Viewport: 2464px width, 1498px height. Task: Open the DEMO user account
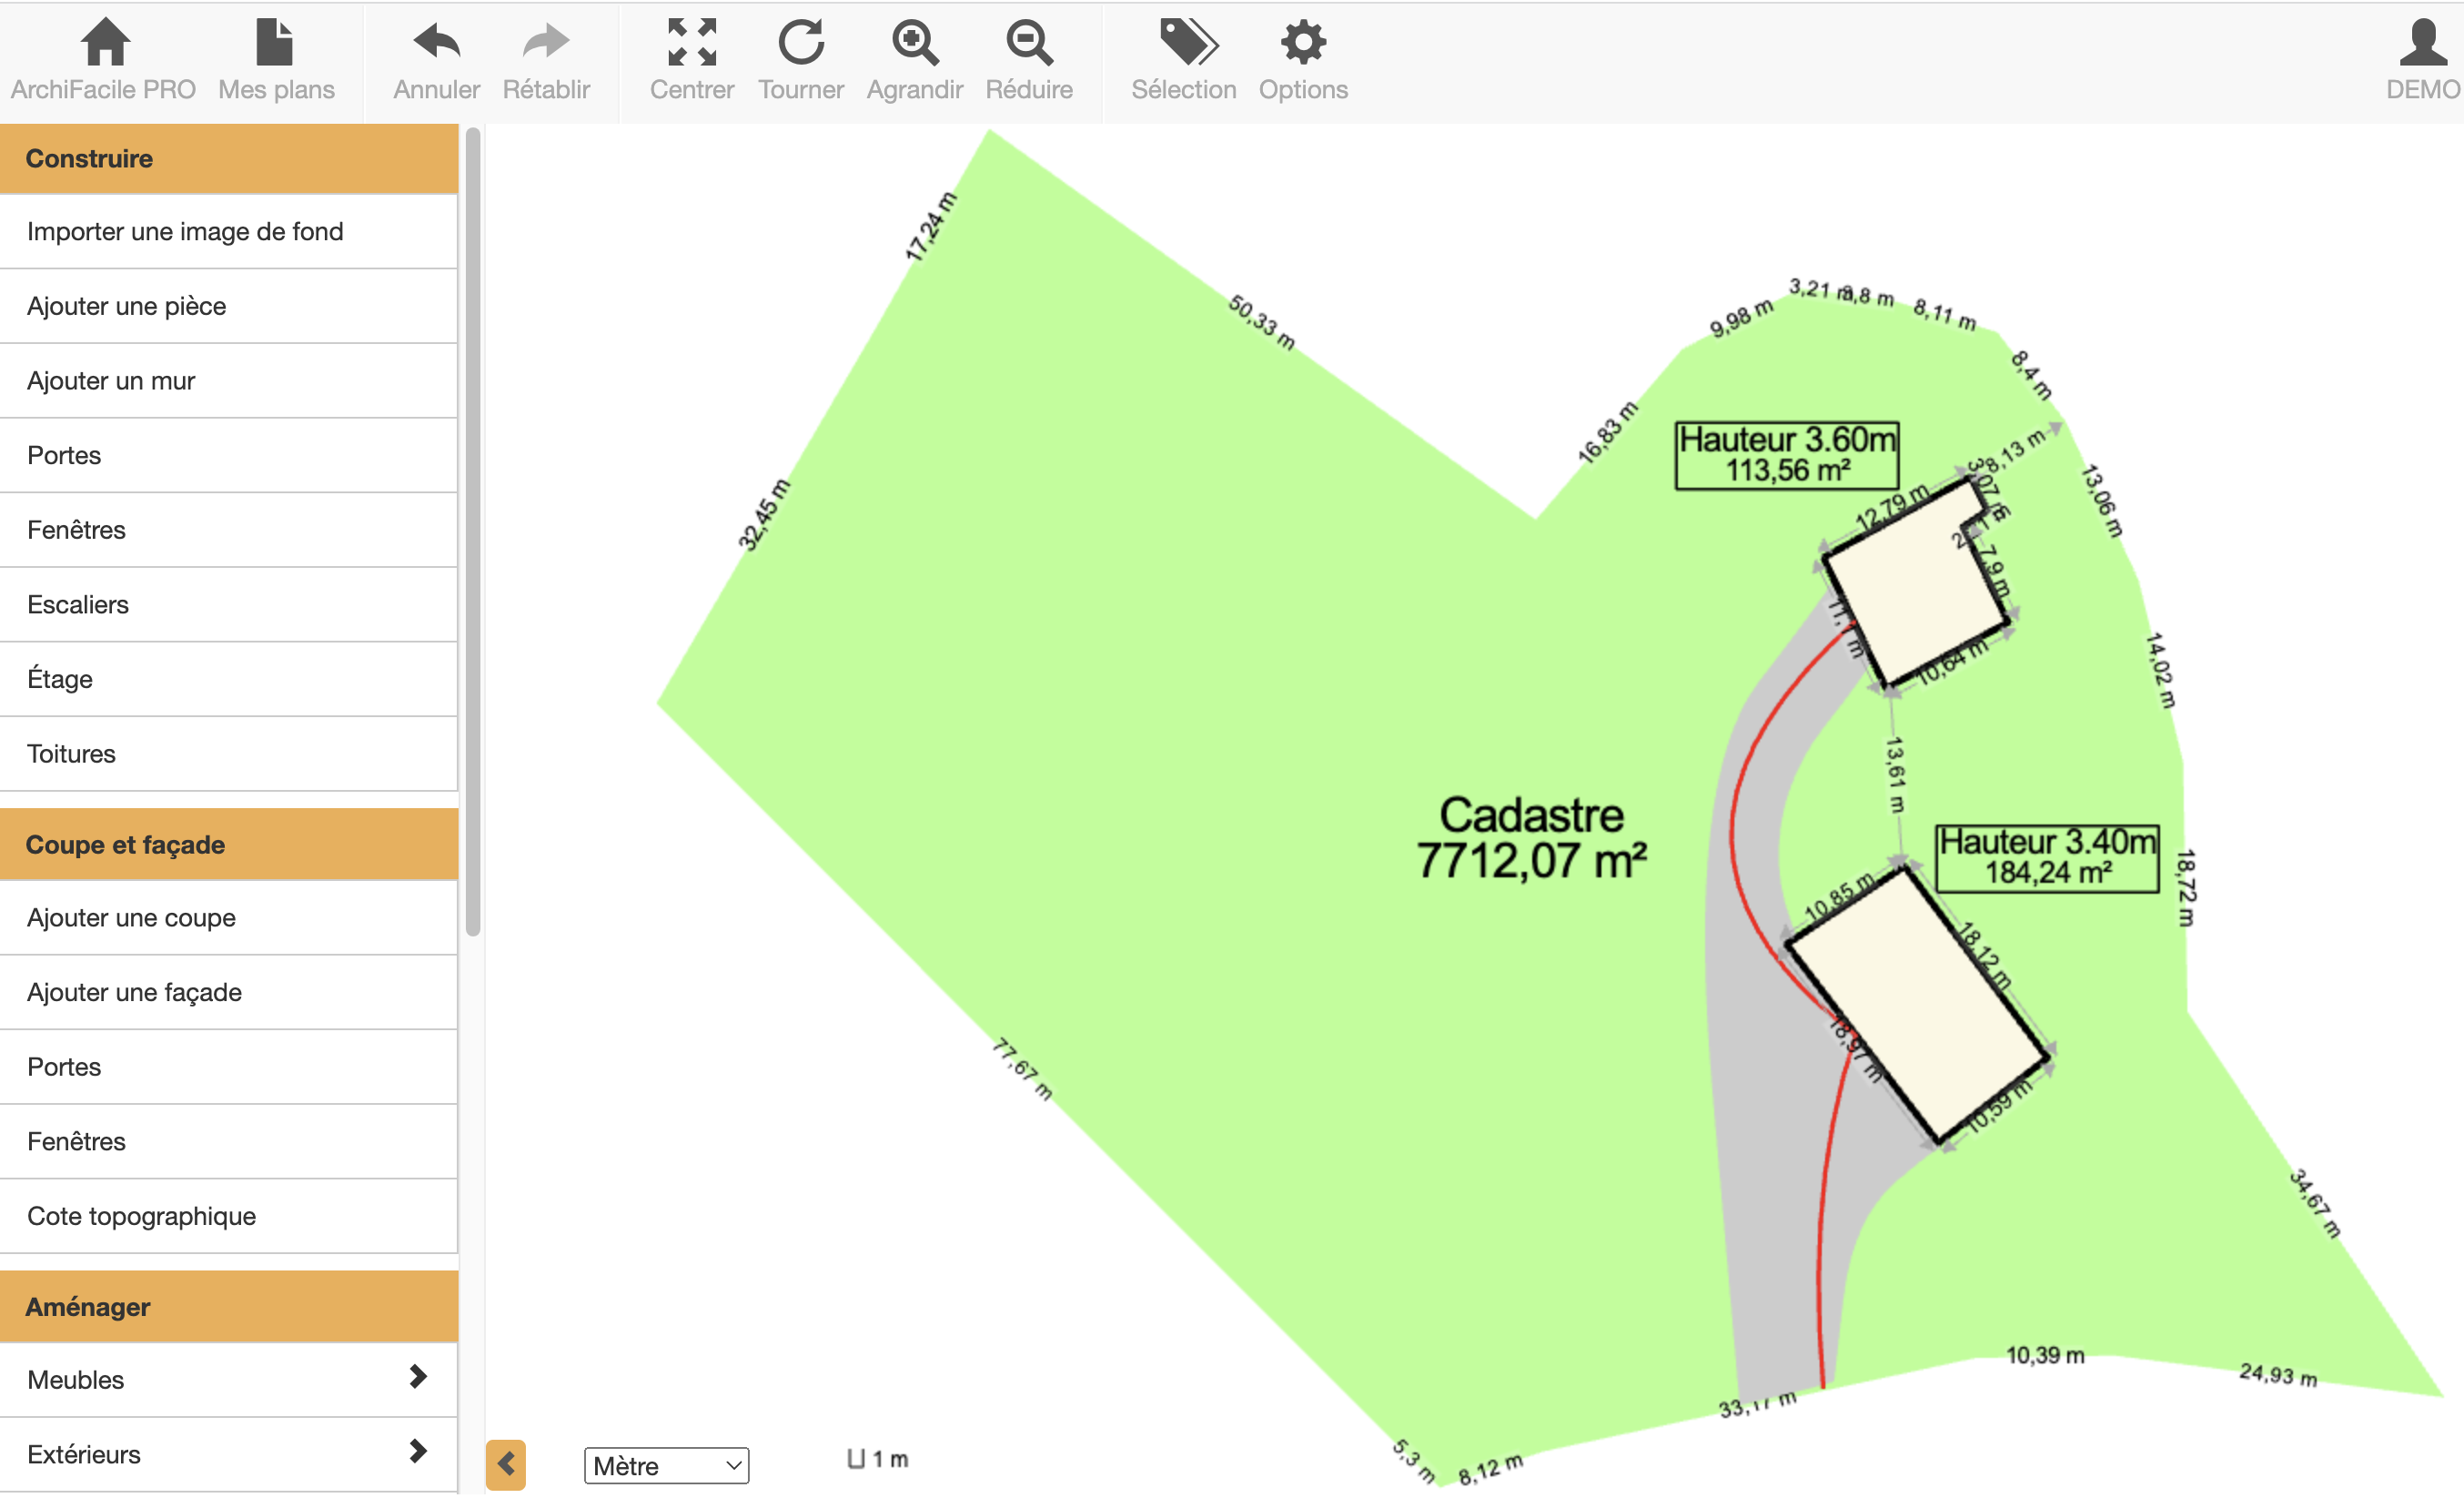2422,43
